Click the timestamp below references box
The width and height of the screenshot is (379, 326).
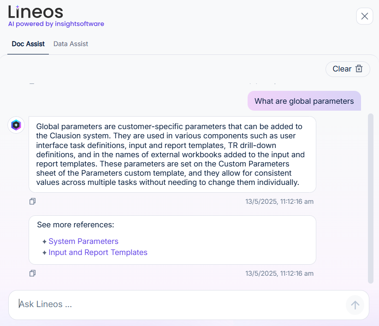(279, 273)
